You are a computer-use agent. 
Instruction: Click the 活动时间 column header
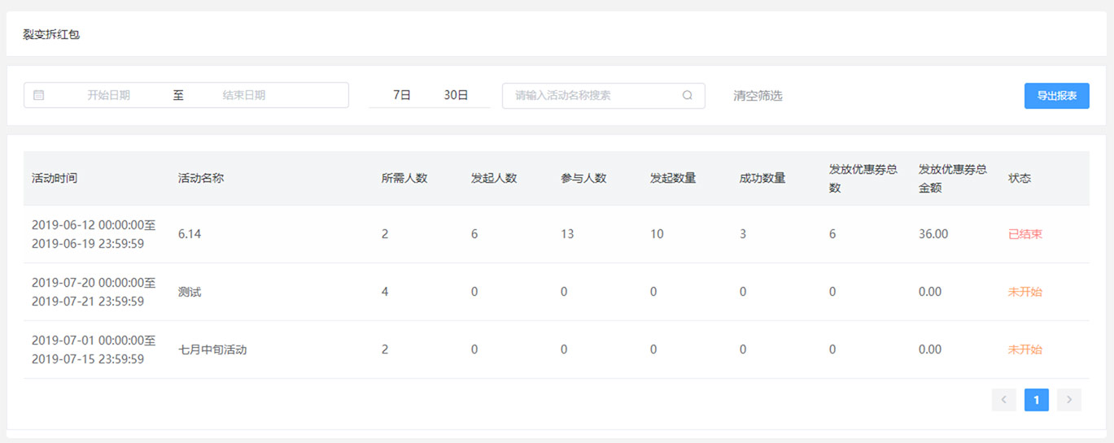click(x=55, y=178)
